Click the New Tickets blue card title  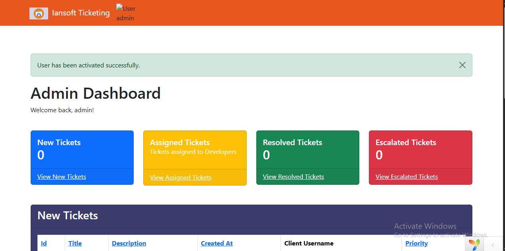pyautogui.click(x=59, y=142)
